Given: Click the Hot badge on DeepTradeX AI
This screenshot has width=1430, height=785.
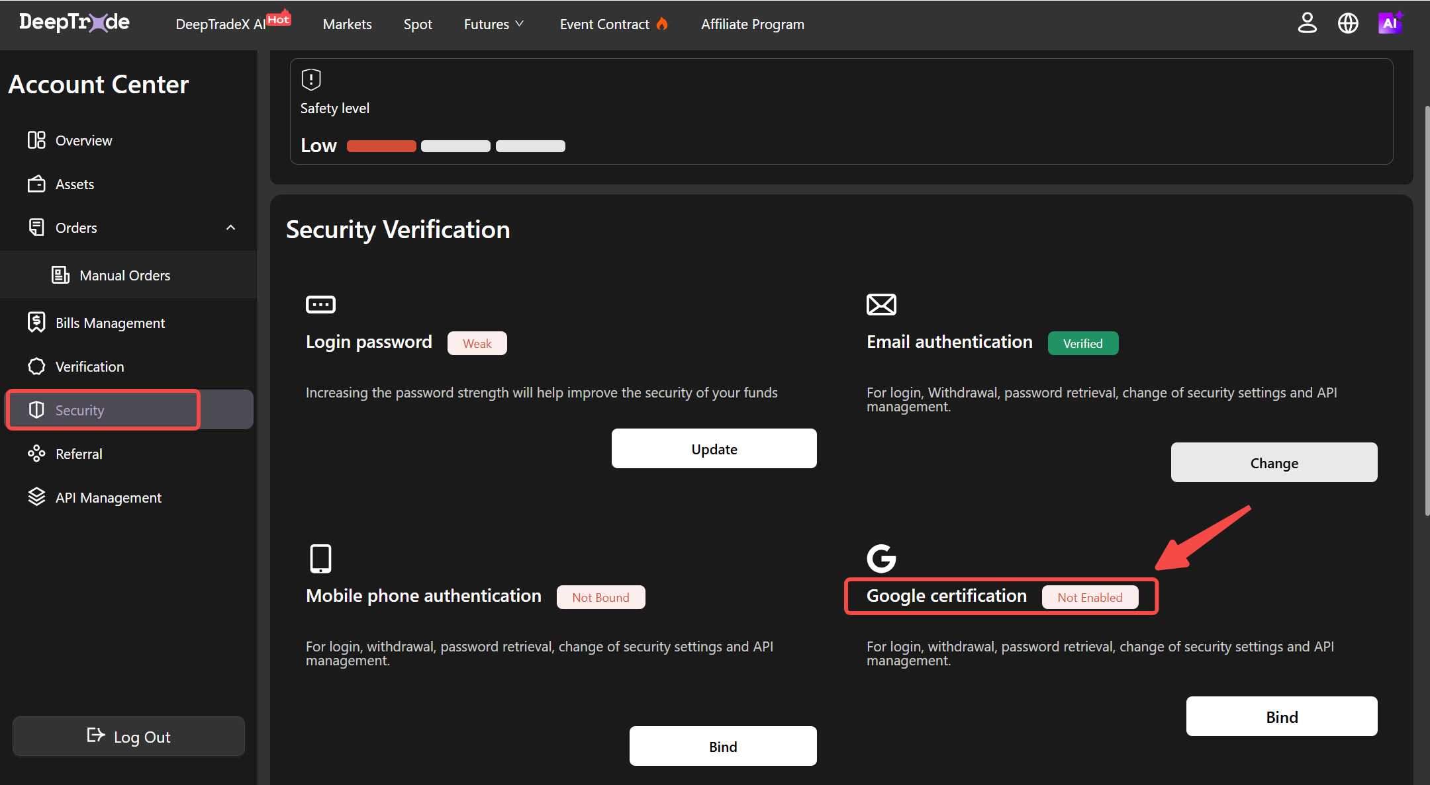Looking at the screenshot, I should [x=279, y=19].
